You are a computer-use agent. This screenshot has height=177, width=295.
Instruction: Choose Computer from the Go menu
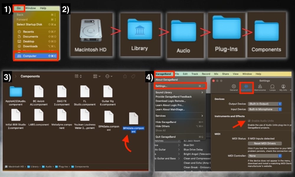tap(36, 56)
